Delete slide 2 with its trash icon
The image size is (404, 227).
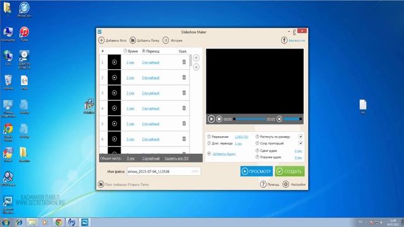click(x=184, y=78)
